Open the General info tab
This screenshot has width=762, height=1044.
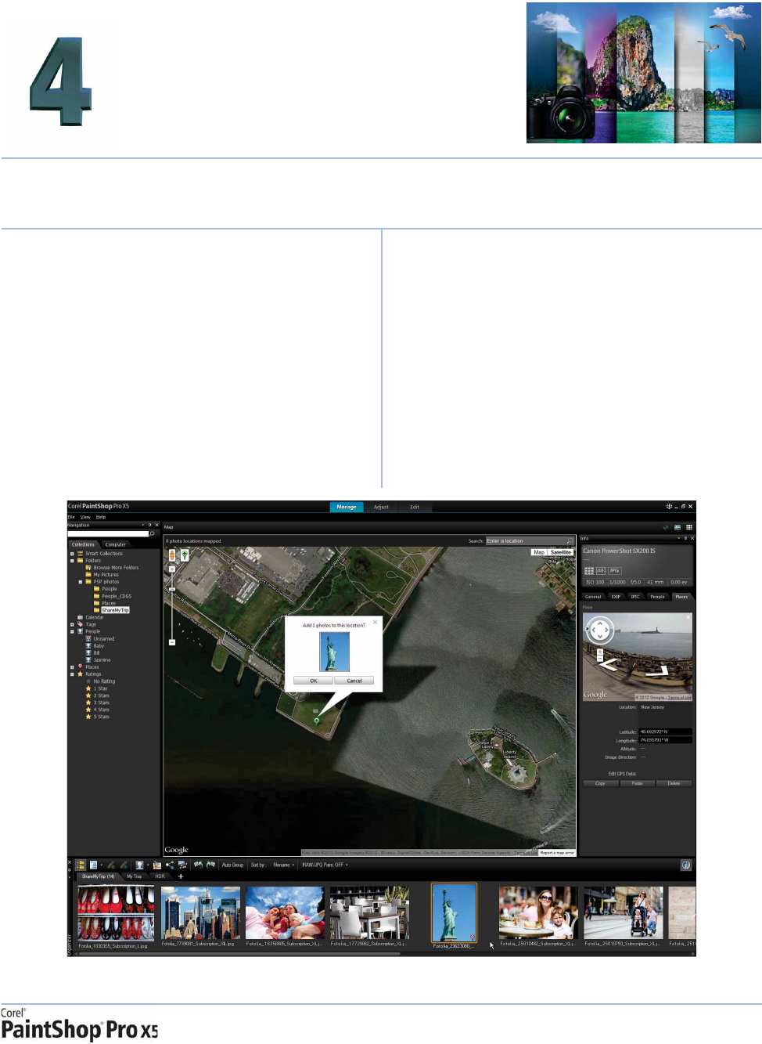tap(594, 597)
